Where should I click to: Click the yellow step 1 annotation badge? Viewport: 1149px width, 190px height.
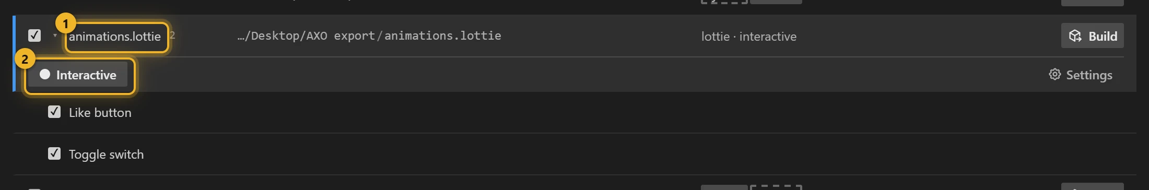(66, 23)
